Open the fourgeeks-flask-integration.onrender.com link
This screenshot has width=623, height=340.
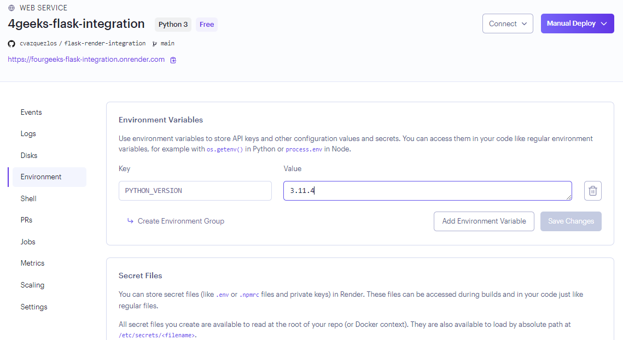pos(86,60)
